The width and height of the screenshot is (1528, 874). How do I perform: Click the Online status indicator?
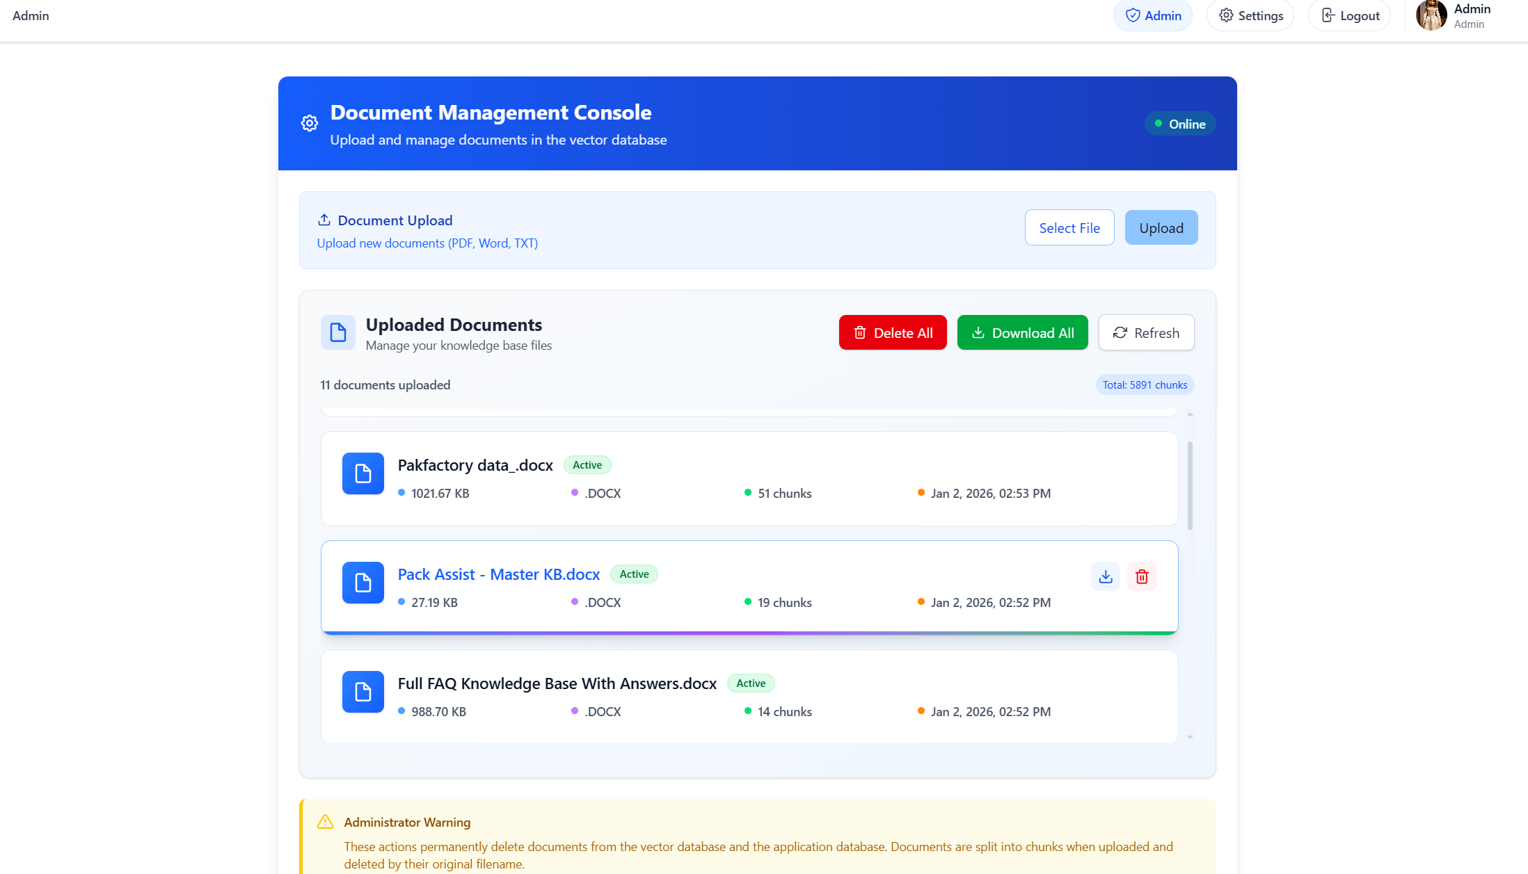click(1180, 123)
